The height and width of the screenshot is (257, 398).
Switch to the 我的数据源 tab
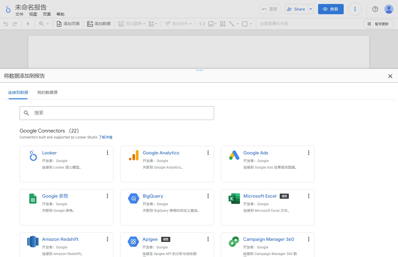point(47,92)
